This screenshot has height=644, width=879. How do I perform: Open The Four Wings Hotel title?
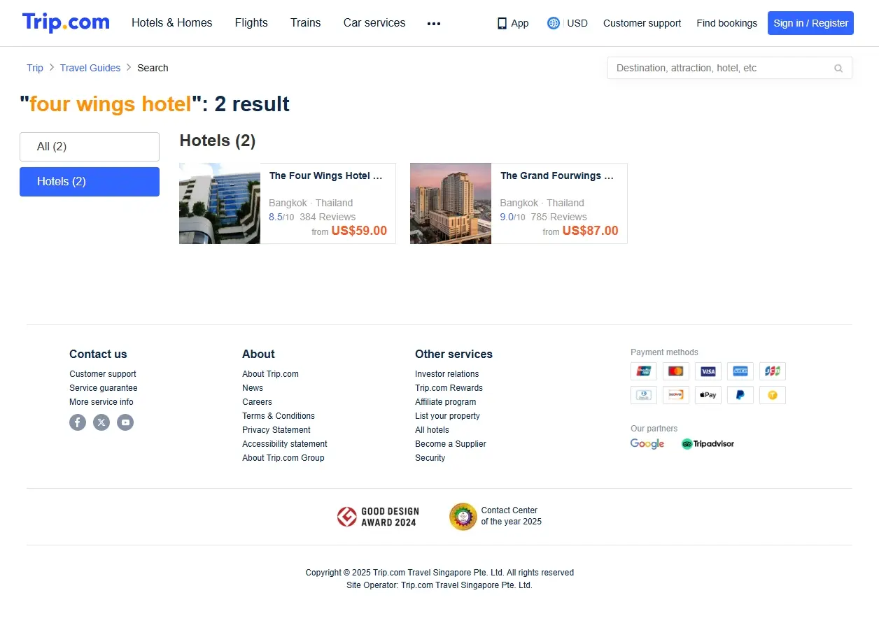pos(326,176)
